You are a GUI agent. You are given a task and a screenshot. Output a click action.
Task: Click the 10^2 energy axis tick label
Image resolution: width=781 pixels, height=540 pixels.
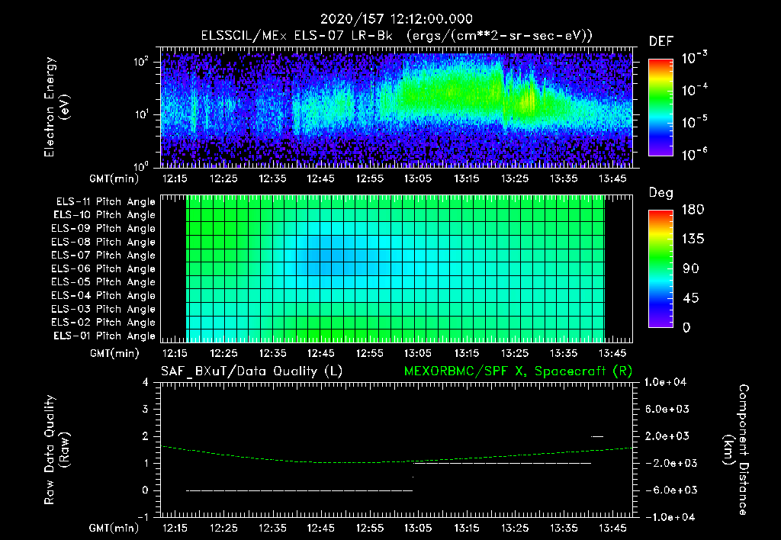click(141, 62)
